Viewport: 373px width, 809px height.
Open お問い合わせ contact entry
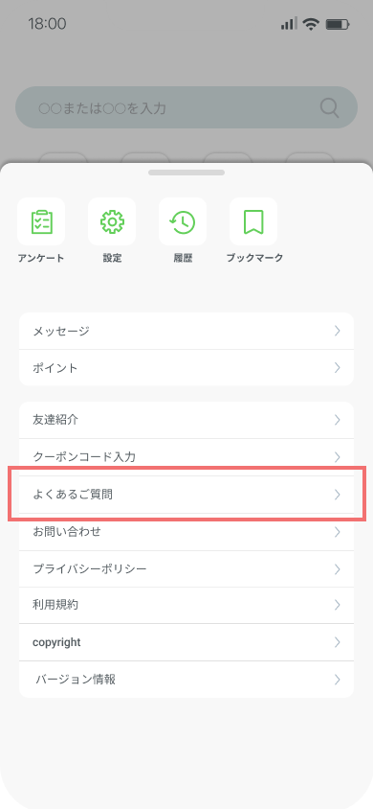(186, 531)
